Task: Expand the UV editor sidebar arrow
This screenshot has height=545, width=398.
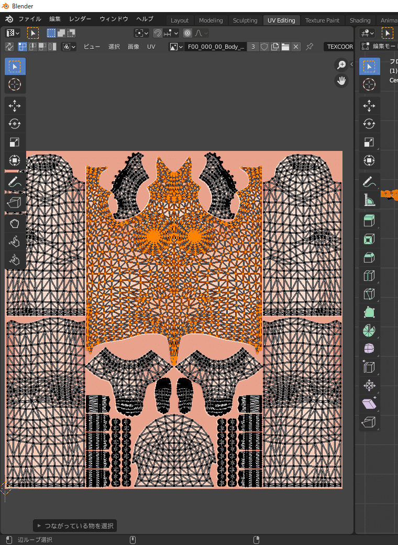Action: pyautogui.click(x=351, y=64)
